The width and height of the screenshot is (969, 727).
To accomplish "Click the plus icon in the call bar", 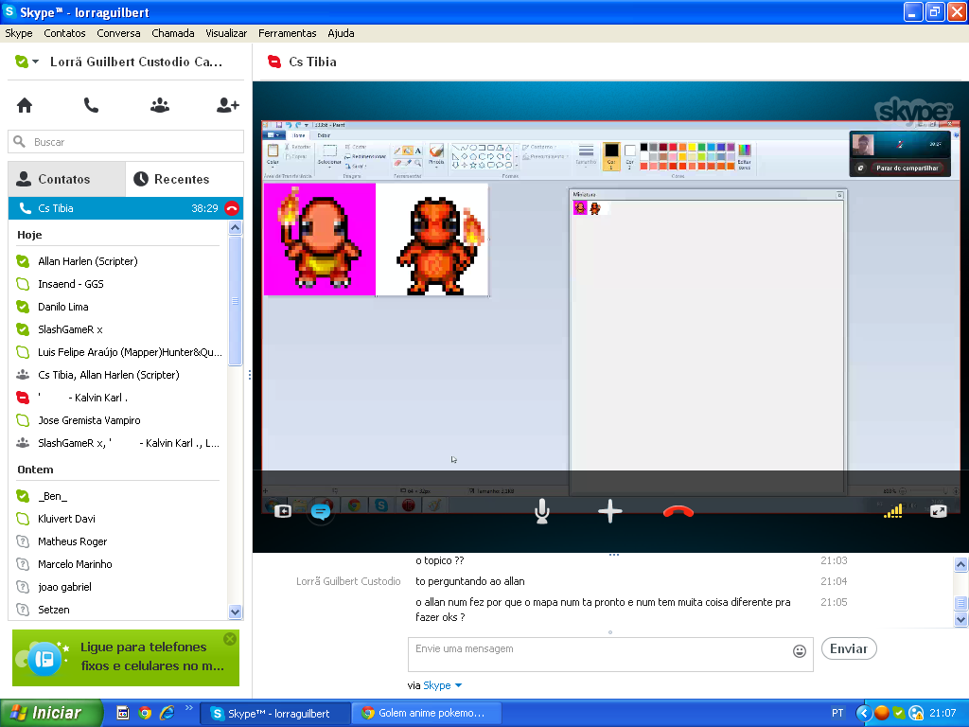I will (x=610, y=511).
